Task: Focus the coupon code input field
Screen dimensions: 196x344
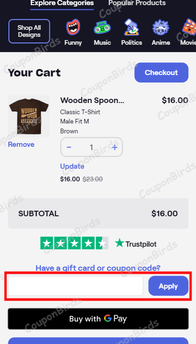Action: pyautogui.click(x=75, y=286)
